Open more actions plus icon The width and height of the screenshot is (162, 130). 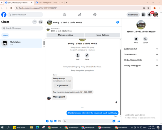(47, 121)
